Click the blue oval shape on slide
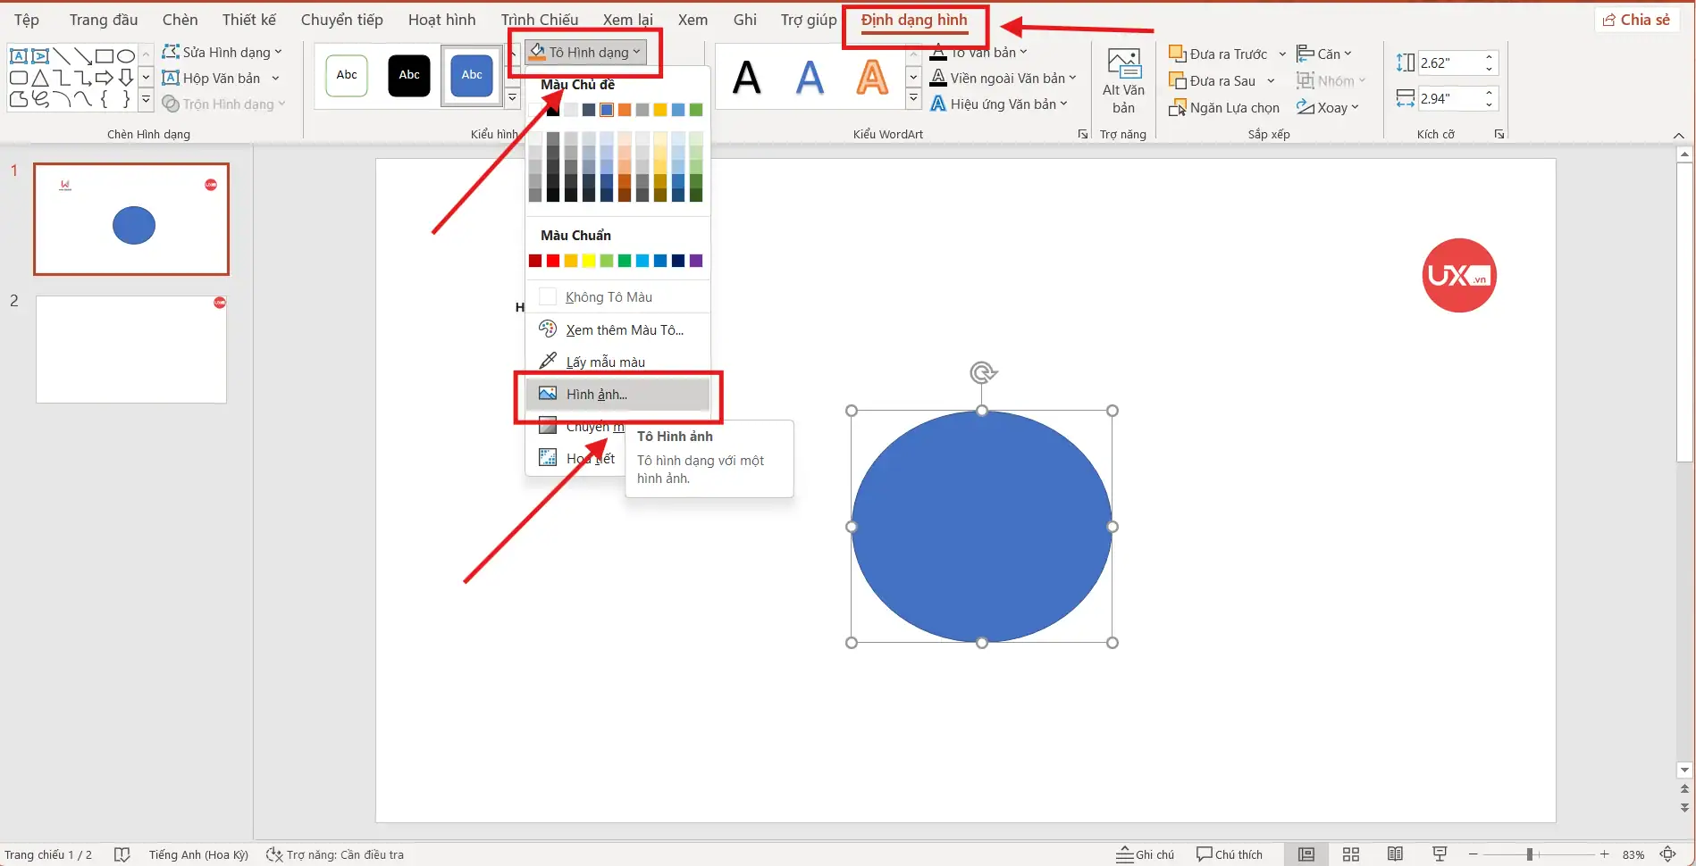1696x866 pixels. coord(981,526)
